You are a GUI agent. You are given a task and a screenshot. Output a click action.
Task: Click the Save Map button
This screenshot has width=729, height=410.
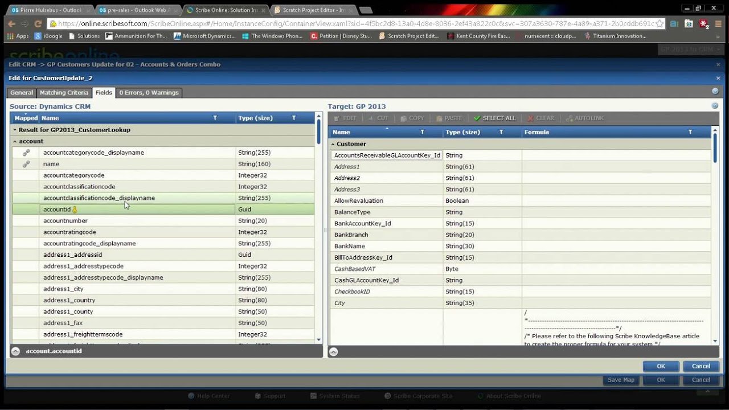coord(621,380)
